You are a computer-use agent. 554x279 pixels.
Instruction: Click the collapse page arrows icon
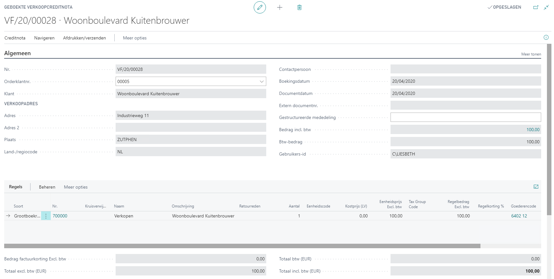coord(546,7)
